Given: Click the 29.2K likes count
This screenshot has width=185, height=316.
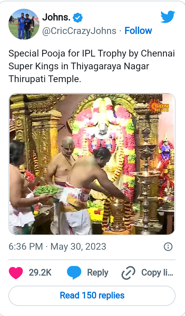Looking at the screenshot, I should tap(40, 273).
